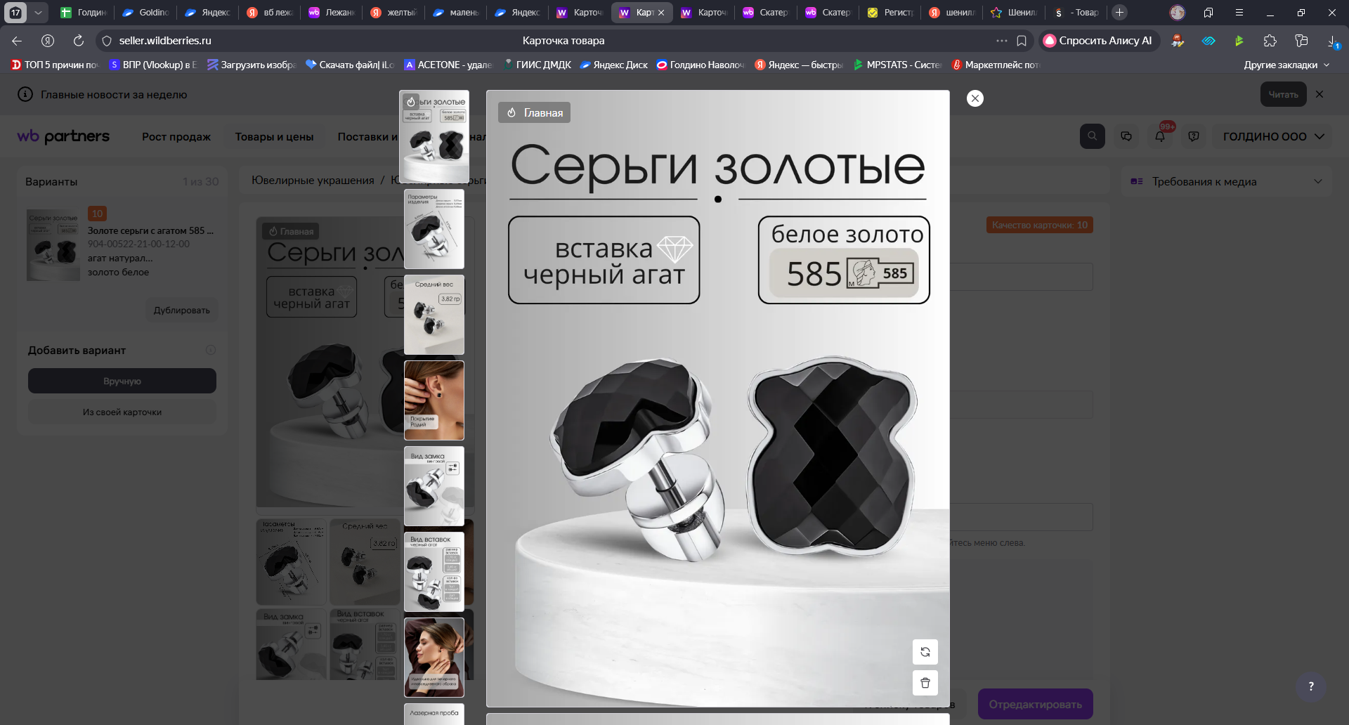Click the replace image icon
The width and height of the screenshot is (1349, 725).
point(925,652)
